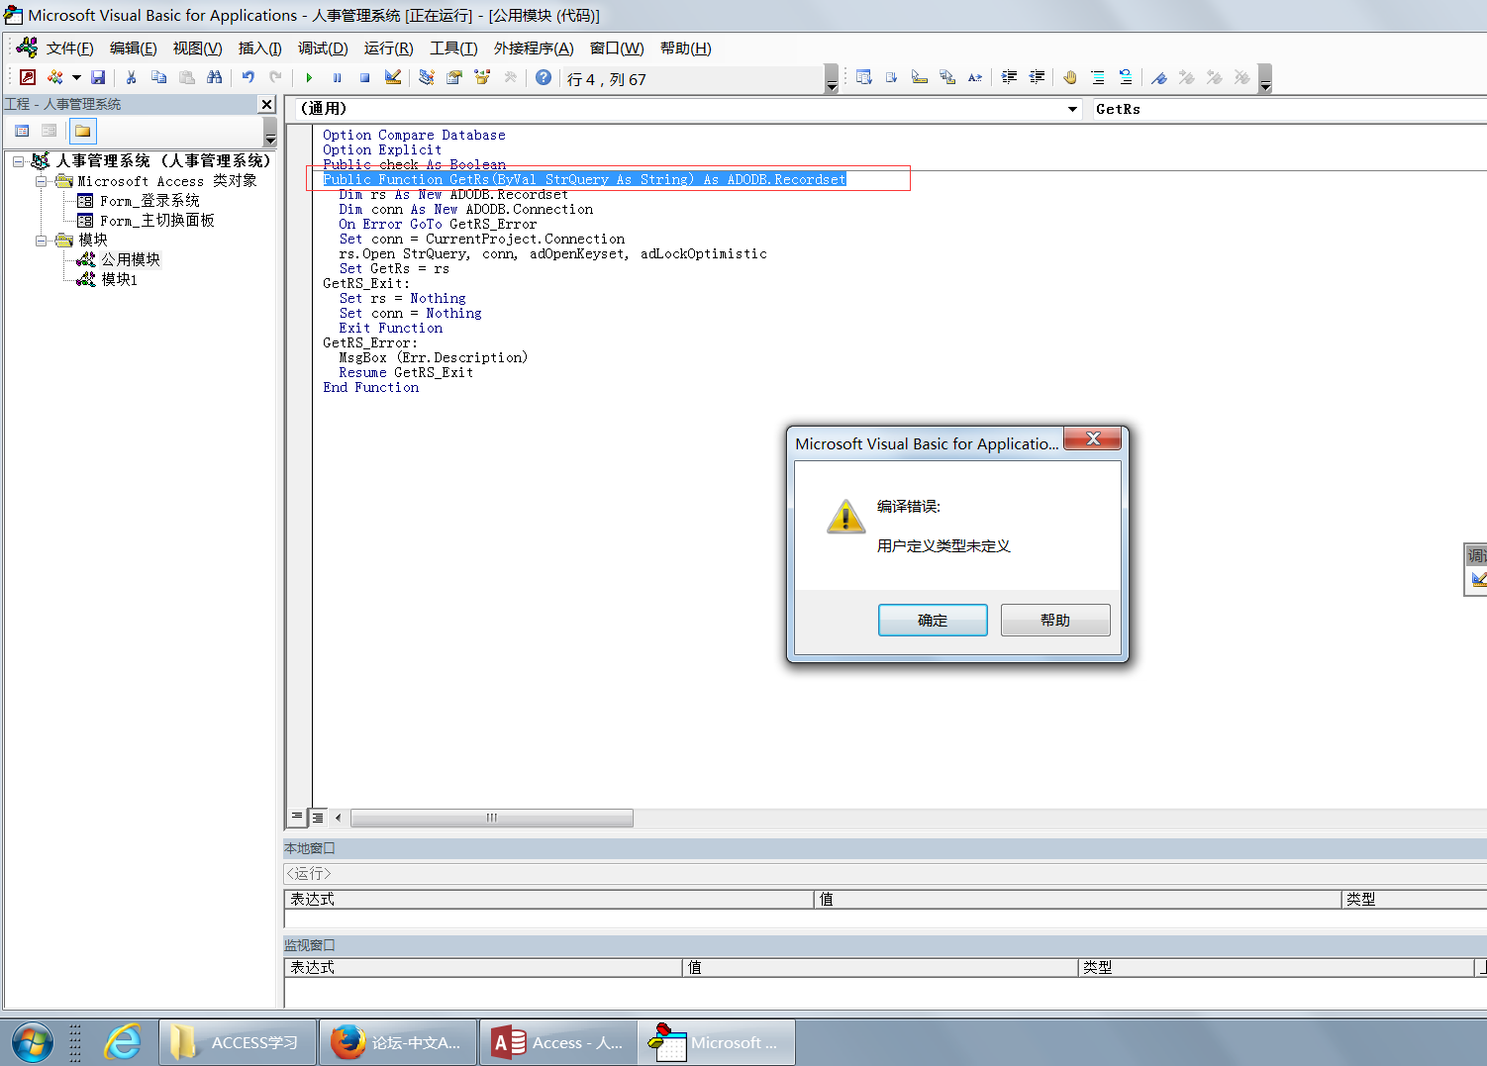This screenshot has width=1487, height=1066.
Task: Click the Undo arrow icon
Action: pyautogui.click(x=248, y=77)
